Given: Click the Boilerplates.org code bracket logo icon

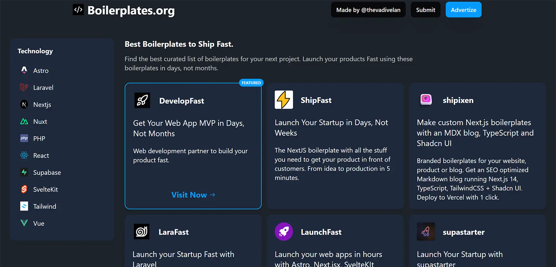Looking at the screenshot, I should click(x=78, y=10).
